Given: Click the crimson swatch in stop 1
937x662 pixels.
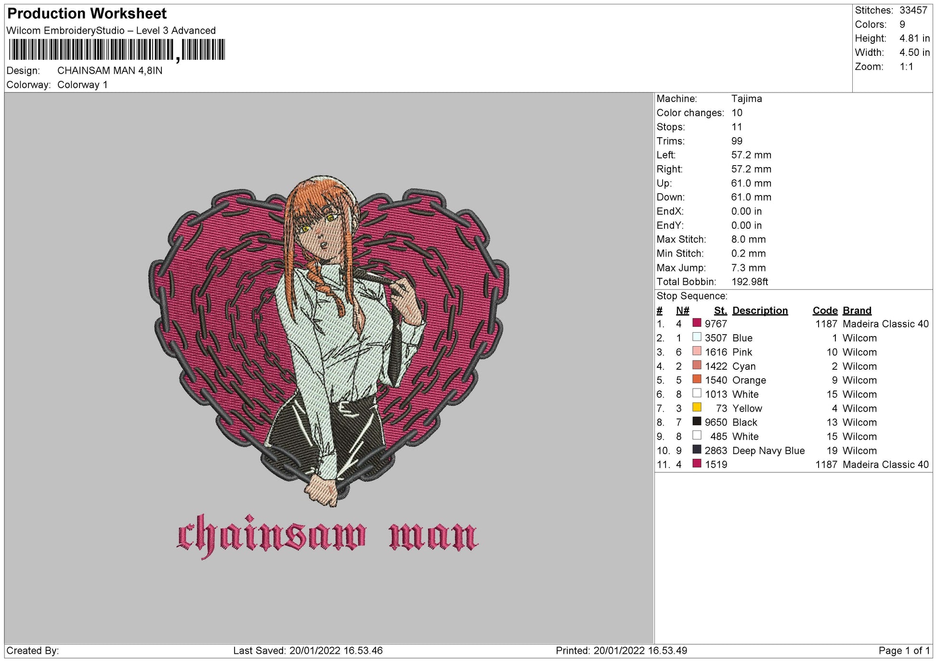Looking at the screenshot, I should pos(697,323).
